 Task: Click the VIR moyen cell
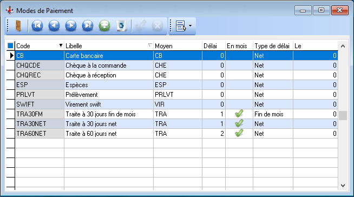(178, 104)
